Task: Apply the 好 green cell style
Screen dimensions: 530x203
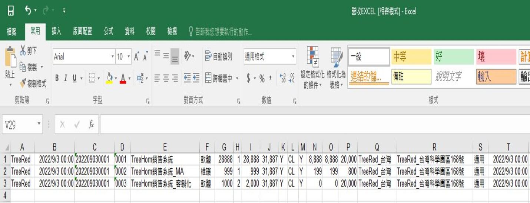Action: (x=454, y=57)
